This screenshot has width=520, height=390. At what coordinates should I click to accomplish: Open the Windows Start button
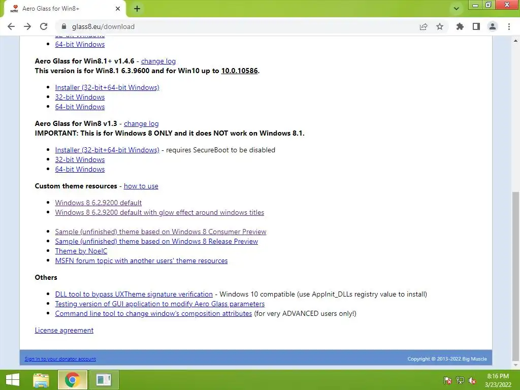pyautogui.click(x=13, y=380)
